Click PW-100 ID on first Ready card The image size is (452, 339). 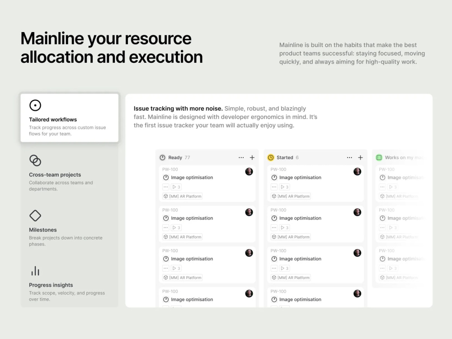tap(170, 169)
